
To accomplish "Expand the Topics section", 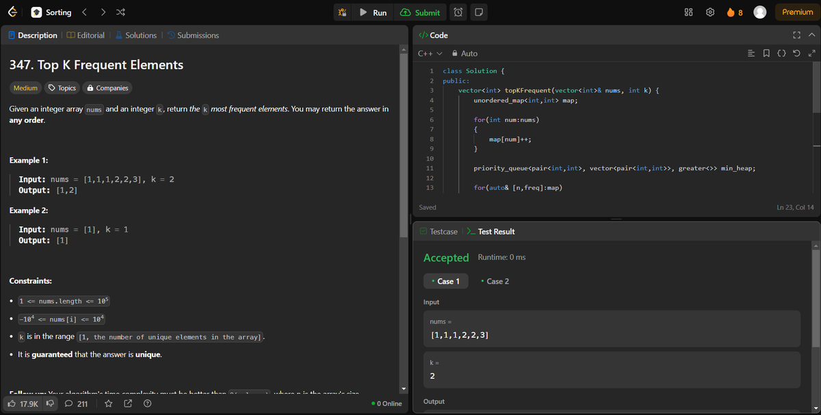I will (62, 88).
